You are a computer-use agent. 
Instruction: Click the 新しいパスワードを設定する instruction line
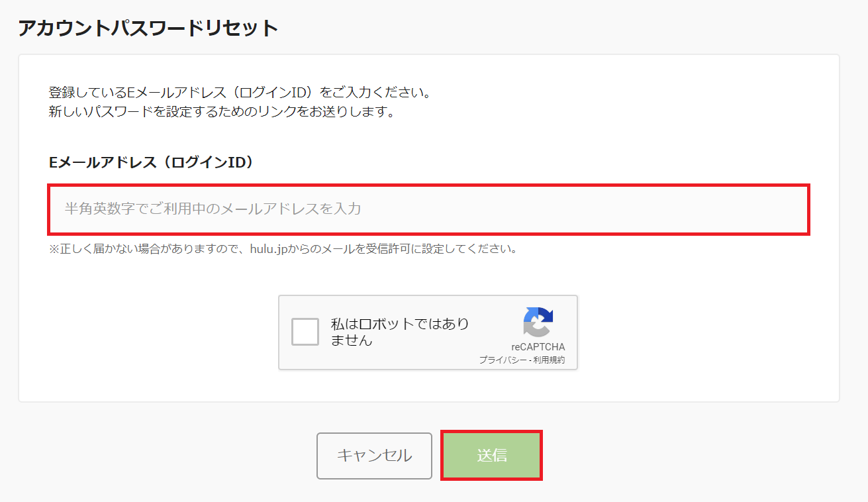pyautogui.click(x=222, y=112)
